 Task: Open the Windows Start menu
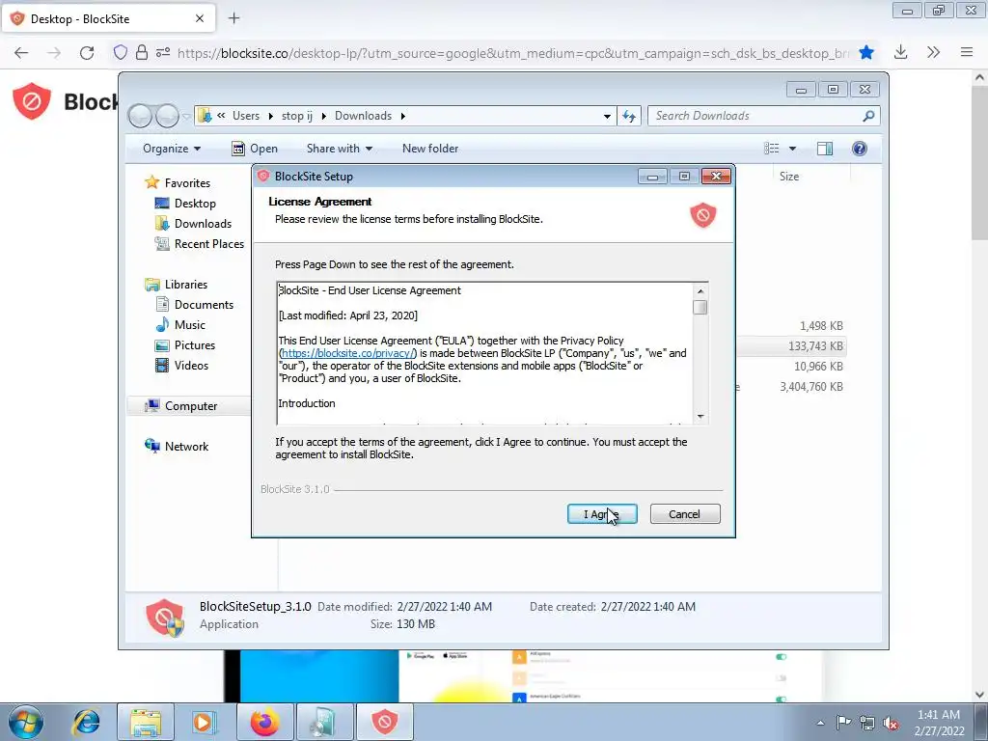click(26, 723)
